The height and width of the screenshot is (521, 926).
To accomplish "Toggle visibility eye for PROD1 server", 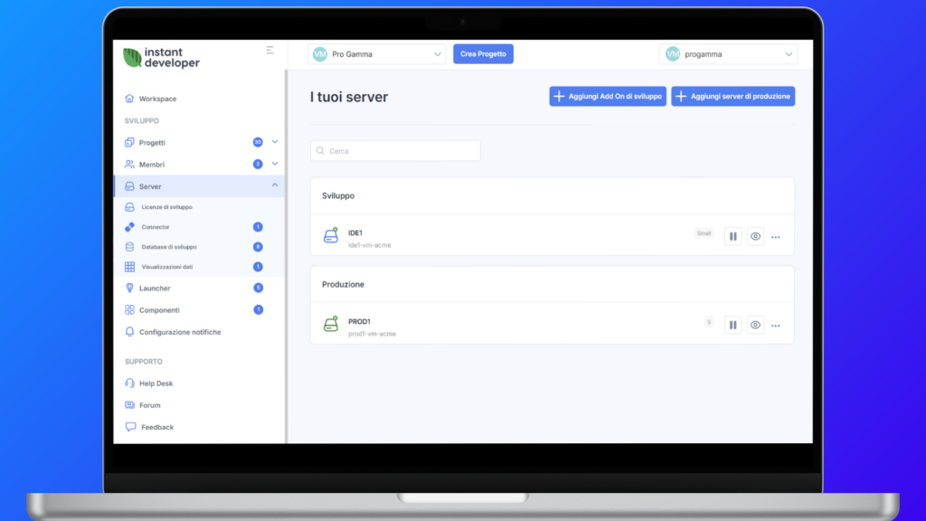I will 756,324.
